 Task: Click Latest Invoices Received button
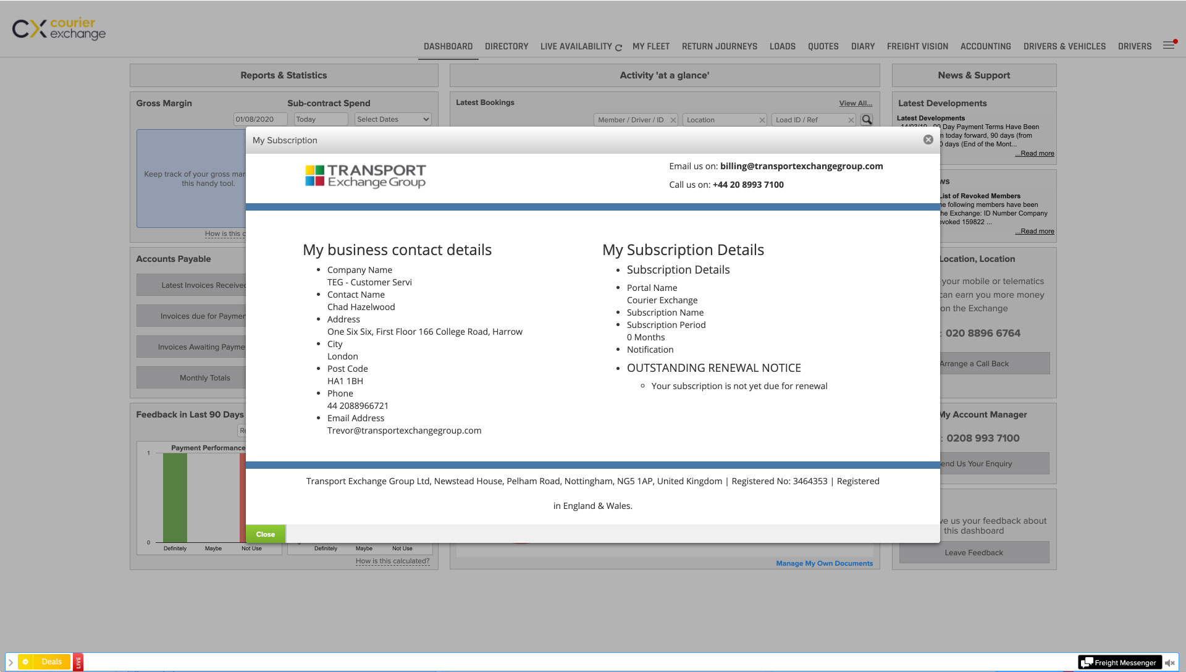pyautogui.click(x=191, y=285)
